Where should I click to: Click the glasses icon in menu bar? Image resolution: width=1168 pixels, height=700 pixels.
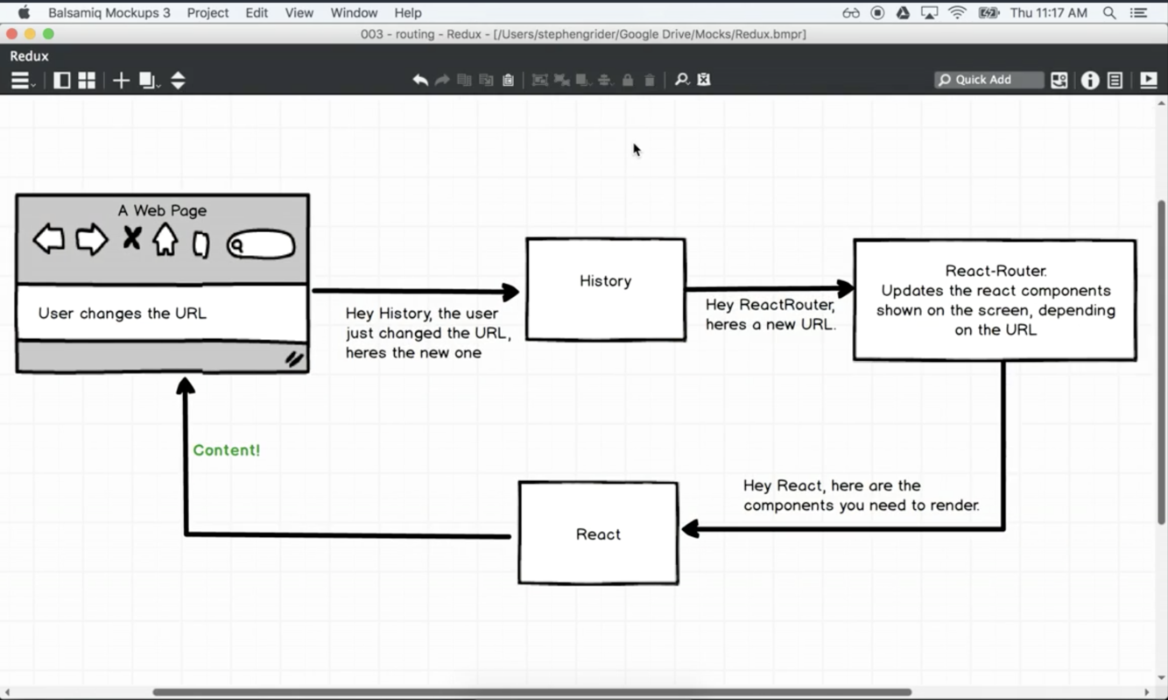(851, 12)
